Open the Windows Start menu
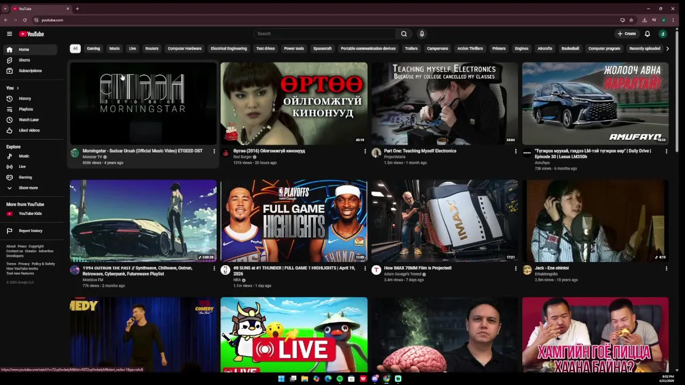685x385 pixels. (x=281, y=379)
